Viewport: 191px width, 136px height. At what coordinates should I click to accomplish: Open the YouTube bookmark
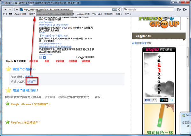(x=97, y=14)
